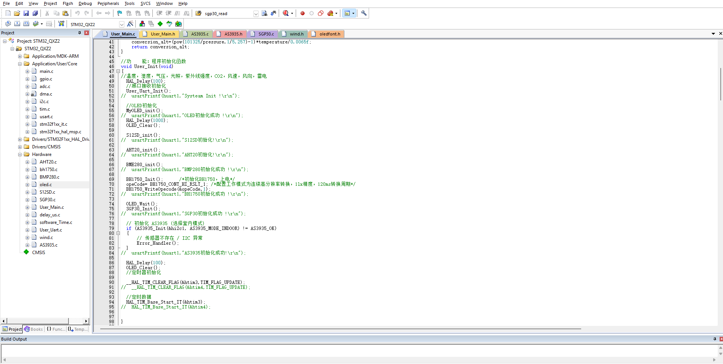Show the Functions panel tab
Viewport: 723px width, 364px height.
[56, 329]
